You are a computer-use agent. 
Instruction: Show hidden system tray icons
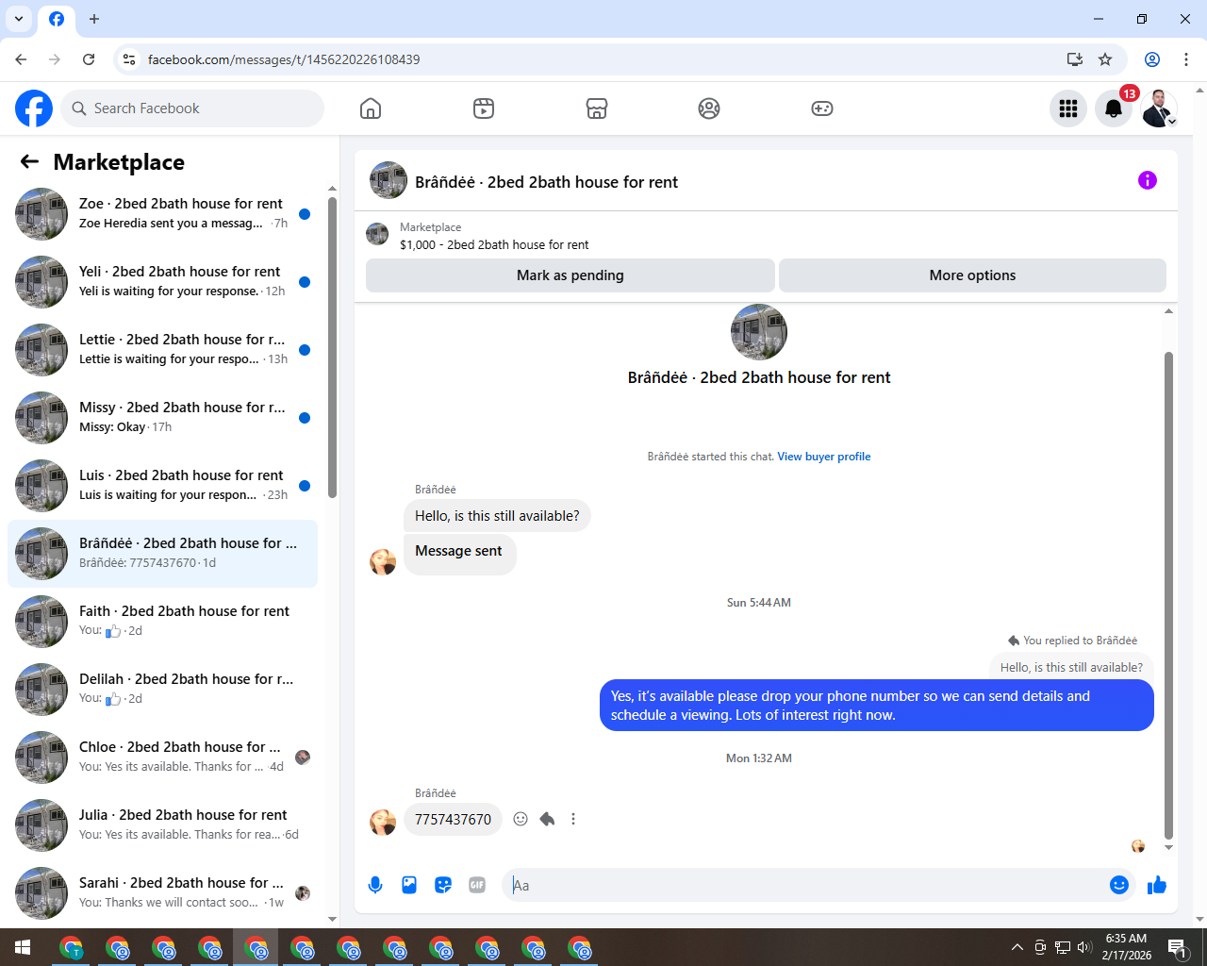1017,947
